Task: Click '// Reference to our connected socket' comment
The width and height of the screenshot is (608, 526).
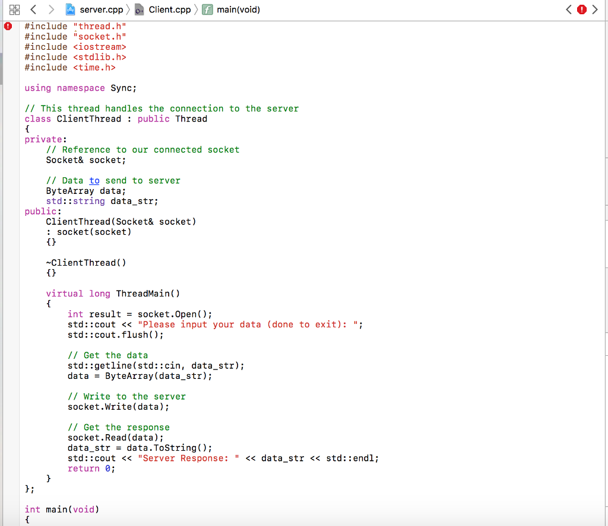Action: [142, 150]
